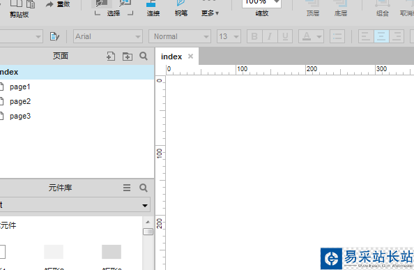Open the font size 13 dropdown
Screen dimensions: 414x270
(x=229, y=36)
